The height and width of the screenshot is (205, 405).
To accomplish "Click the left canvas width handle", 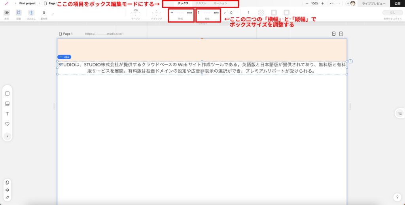I will pos(54,107).
